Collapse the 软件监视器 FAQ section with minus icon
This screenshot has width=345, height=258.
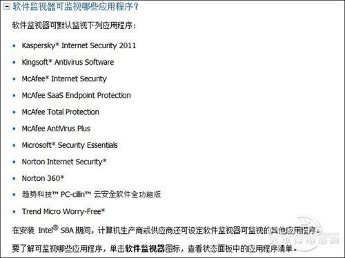click(6, 7)
